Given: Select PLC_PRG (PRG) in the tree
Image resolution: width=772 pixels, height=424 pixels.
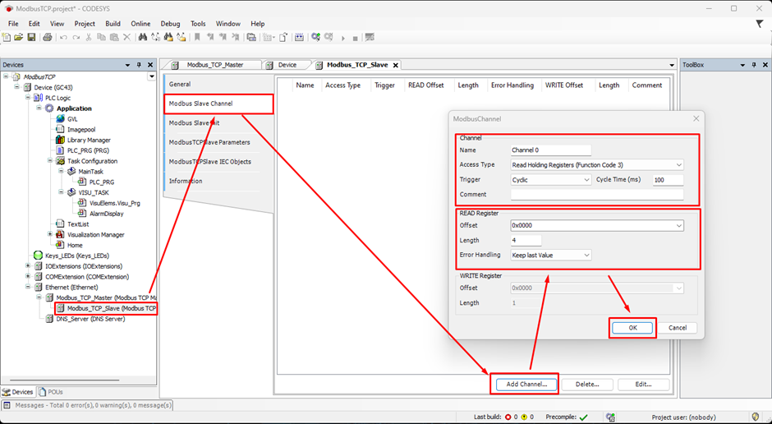Looking at the screenshot, I should (x=88, y=150).
